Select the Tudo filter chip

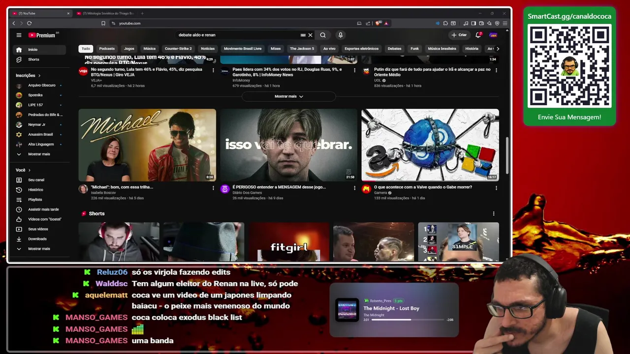click(x=86, y=49)
